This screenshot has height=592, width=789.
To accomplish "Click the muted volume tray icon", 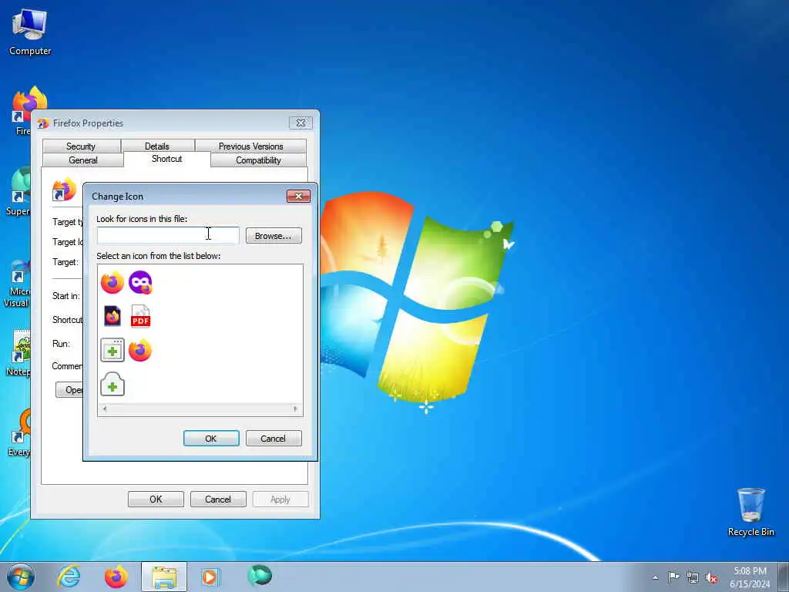I will click(711, 577).
